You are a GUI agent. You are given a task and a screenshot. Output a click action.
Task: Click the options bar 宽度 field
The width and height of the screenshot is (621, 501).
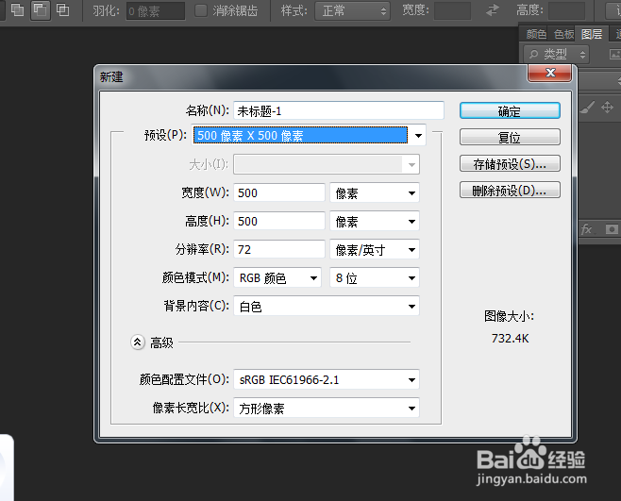click(453, 10)
